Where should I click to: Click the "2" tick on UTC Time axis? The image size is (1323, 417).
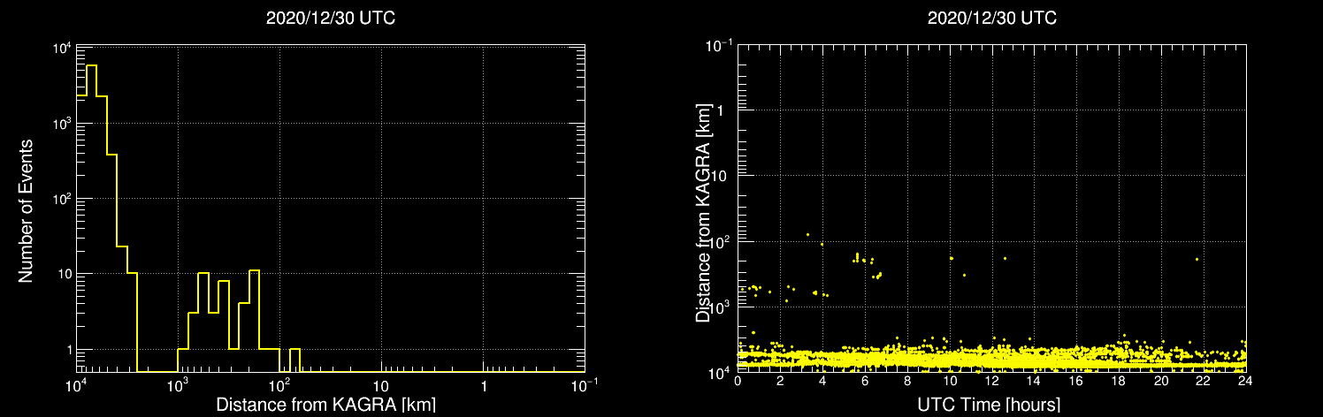[x=781, y=382]
